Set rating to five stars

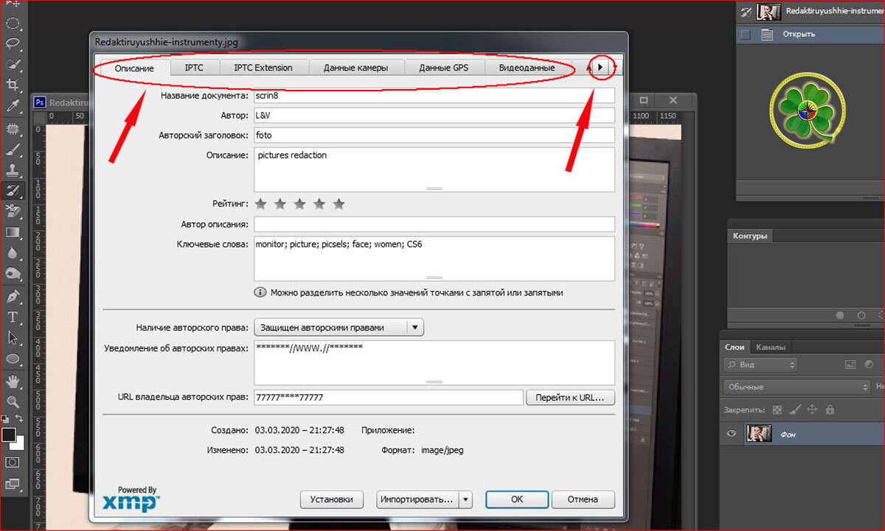point(339,204)
